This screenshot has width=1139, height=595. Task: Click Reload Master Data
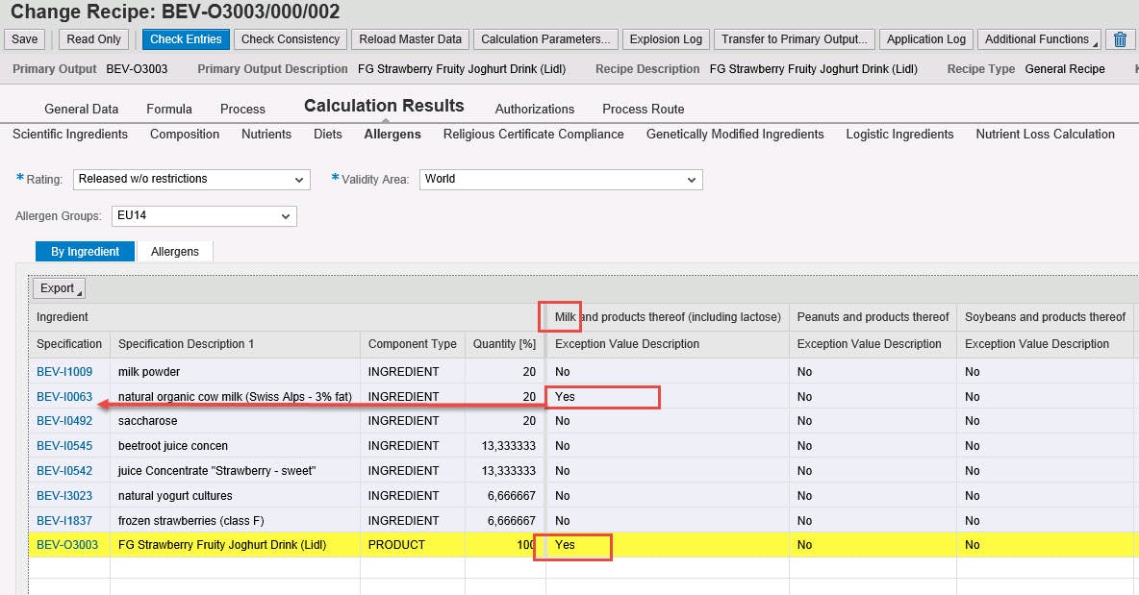pos(411,39)
